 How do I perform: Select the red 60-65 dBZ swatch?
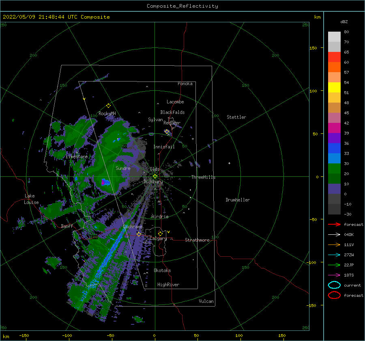334,57
